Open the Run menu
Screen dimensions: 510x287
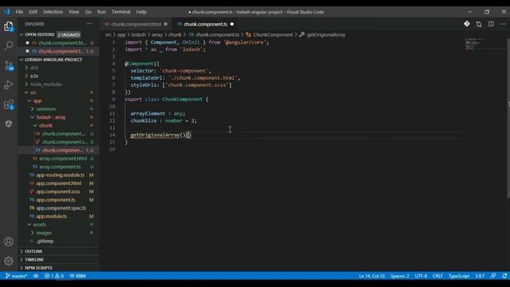[x=101, y=12]
